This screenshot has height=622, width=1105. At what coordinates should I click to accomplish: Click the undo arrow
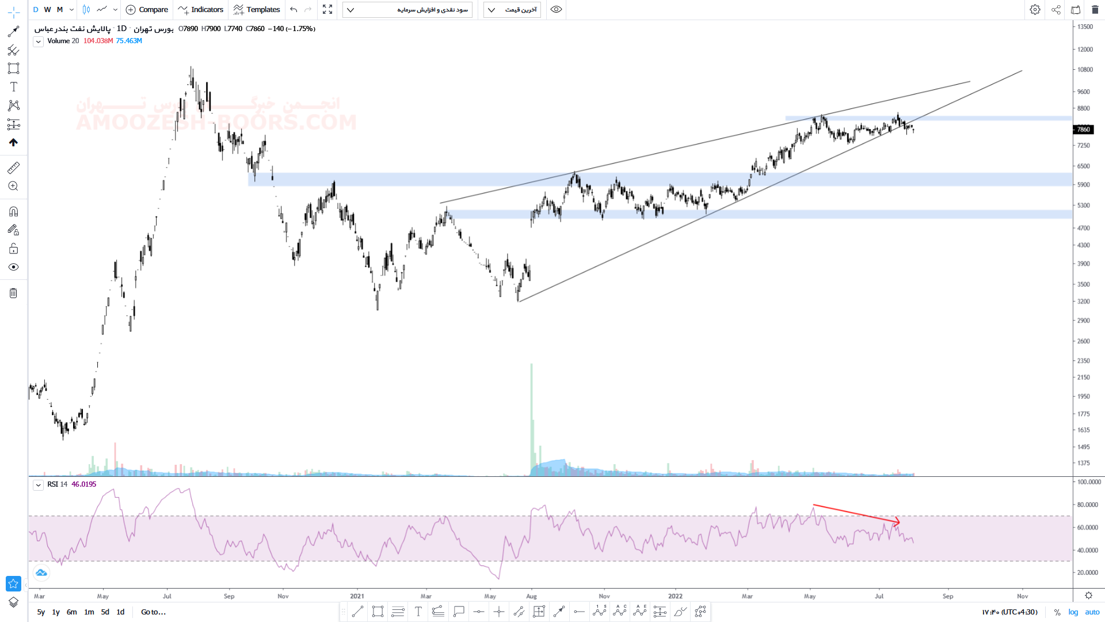click(294, 10)
